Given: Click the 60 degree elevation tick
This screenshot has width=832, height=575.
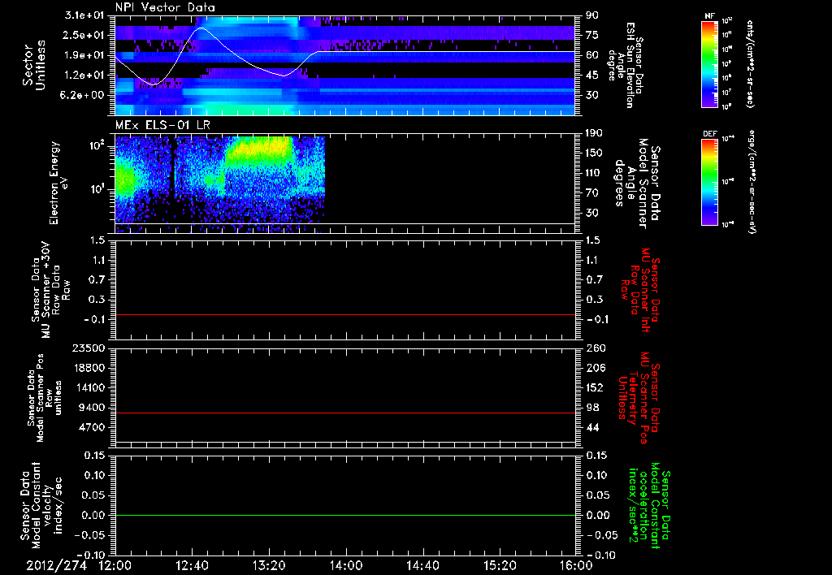Looking at the screenshot, I should point(592,55).
